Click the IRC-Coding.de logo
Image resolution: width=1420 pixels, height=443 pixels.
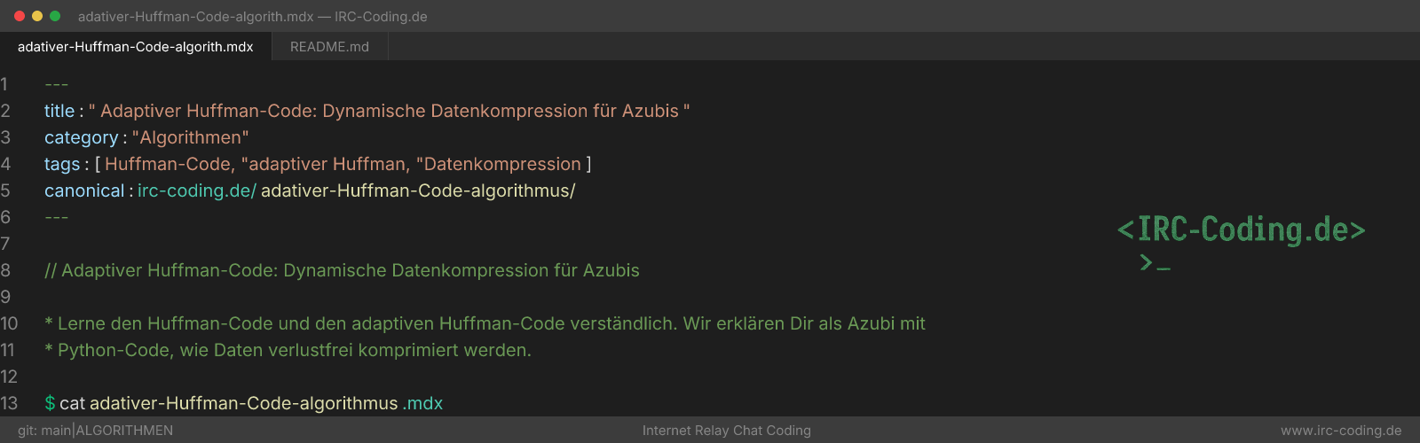1241,229
